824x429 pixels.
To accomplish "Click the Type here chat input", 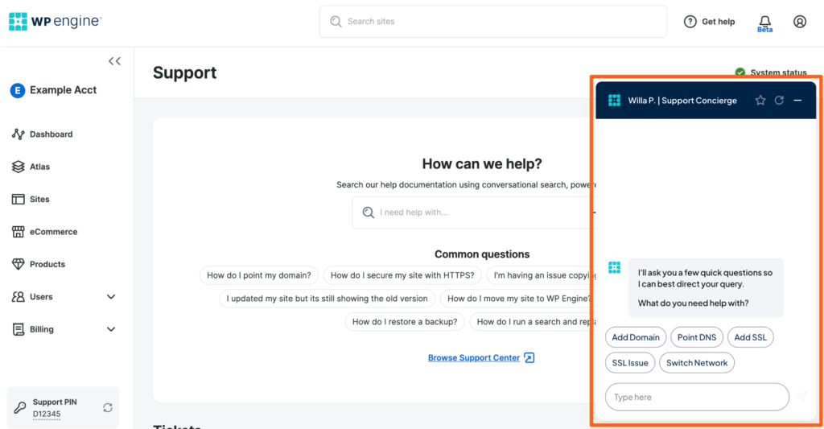I will [696, 397].
